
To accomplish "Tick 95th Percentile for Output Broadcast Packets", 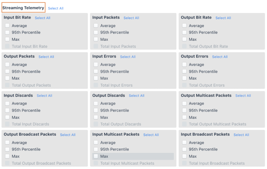I will tap(7, 149).
